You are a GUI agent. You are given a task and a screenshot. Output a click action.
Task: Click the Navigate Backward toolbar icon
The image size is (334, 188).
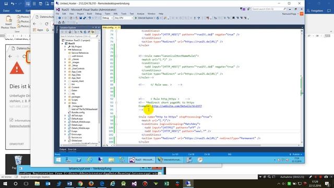pyautogui.click(x=60, y=18)
